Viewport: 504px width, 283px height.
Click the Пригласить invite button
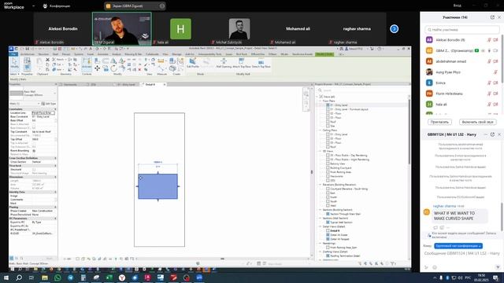click(x=439, y=122)
